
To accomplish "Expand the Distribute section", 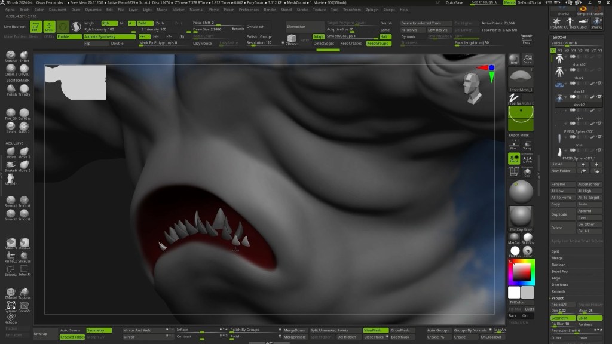I will point(559,285).
